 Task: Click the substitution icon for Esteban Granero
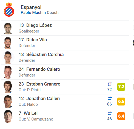110,84
